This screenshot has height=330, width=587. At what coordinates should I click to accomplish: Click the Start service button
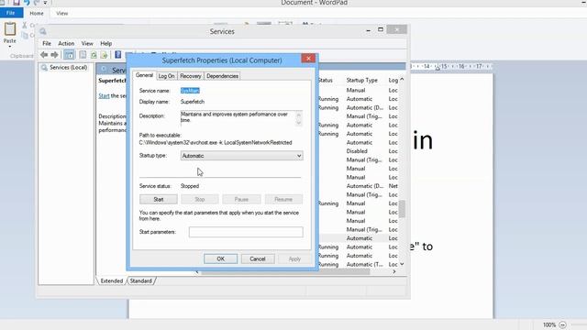(159, 200)
